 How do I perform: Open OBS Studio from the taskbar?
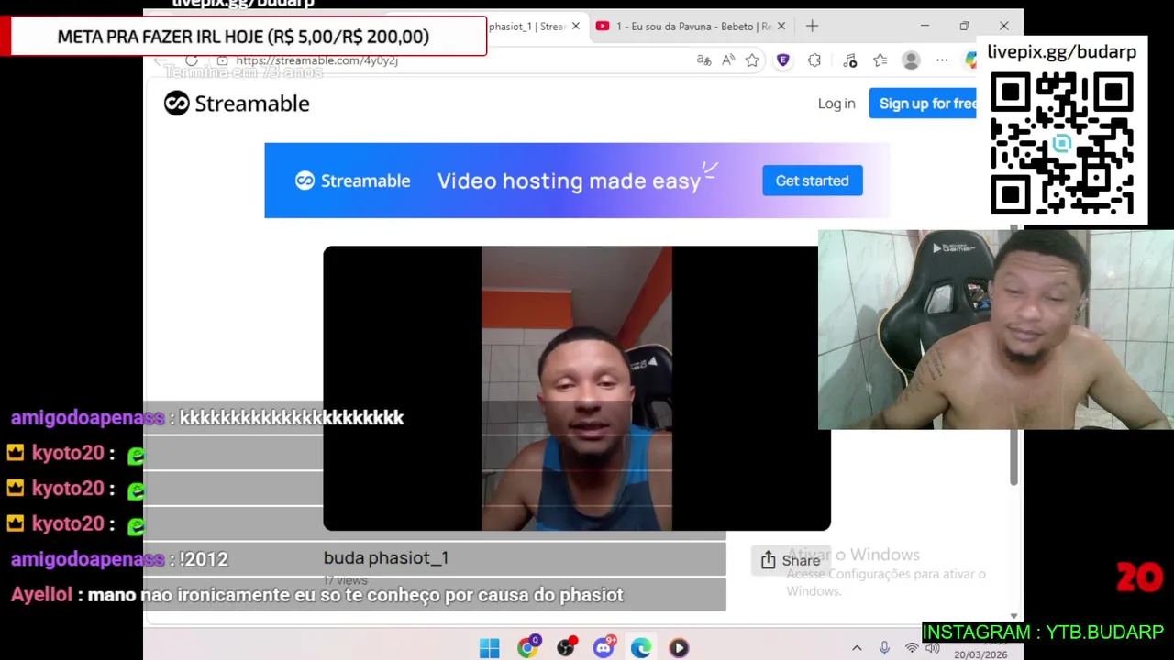[566, 648]
